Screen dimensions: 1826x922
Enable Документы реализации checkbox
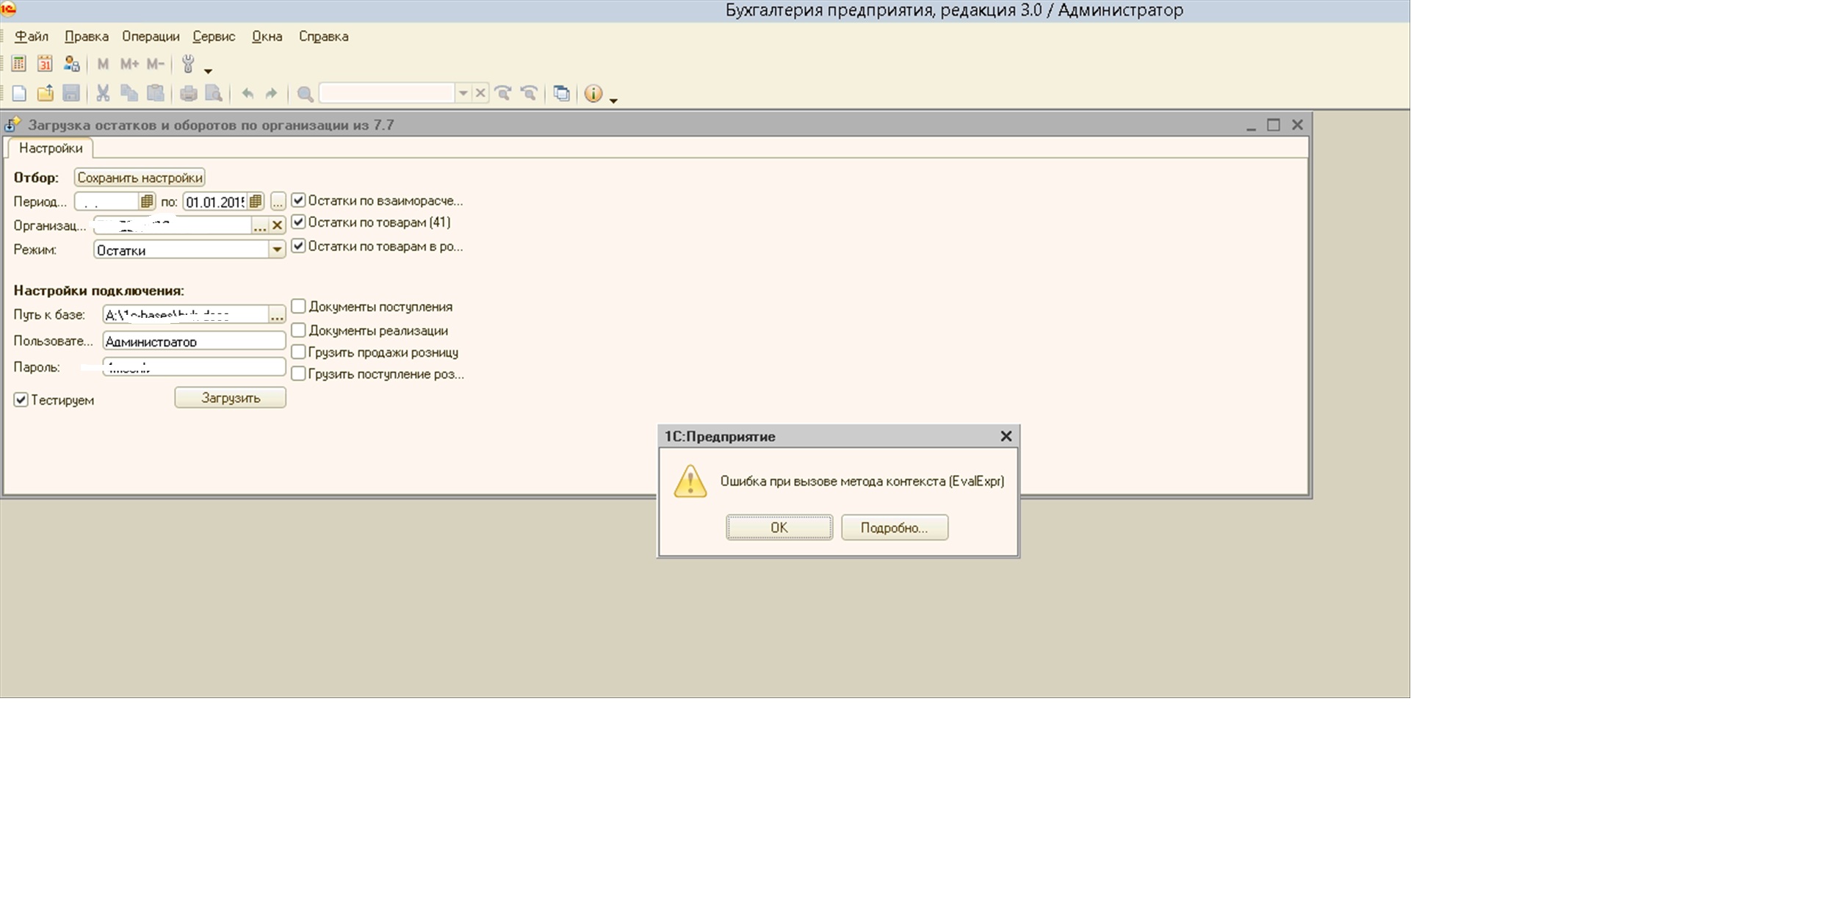pyautogui.click(x=298, y=330)
